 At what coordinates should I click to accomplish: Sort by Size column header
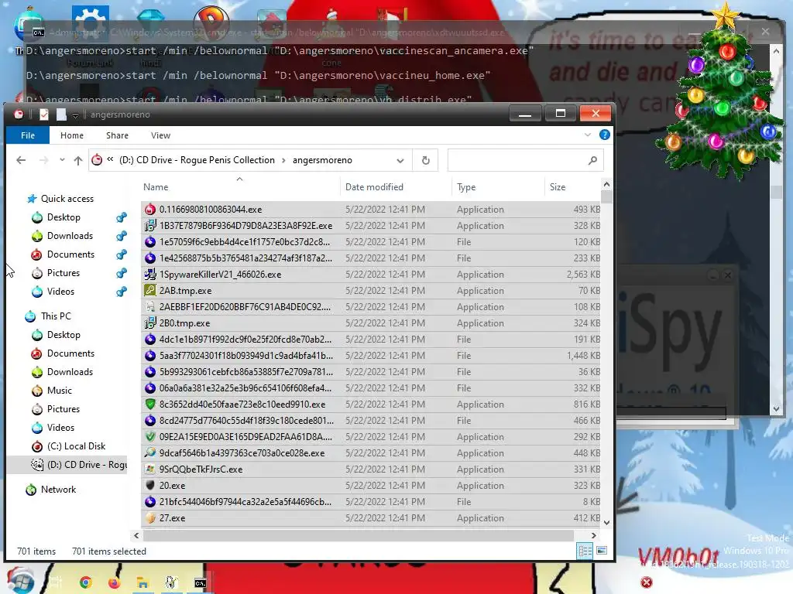coord(558,187)
